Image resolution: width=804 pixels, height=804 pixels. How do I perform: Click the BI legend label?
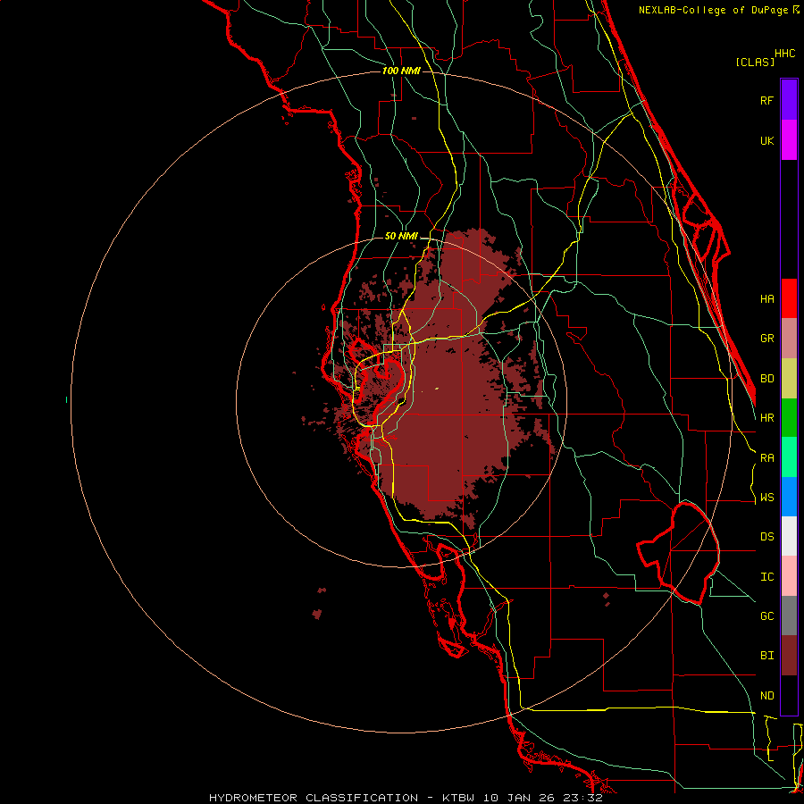point(766,656)
